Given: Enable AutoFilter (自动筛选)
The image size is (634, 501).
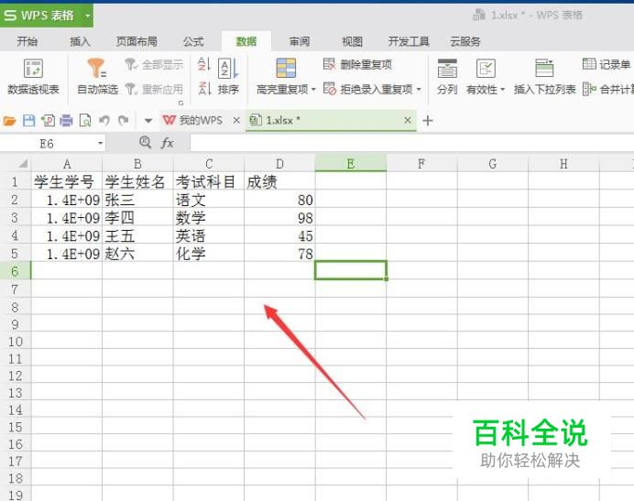Looking at the screenshot, I should [x=97, y=76].
